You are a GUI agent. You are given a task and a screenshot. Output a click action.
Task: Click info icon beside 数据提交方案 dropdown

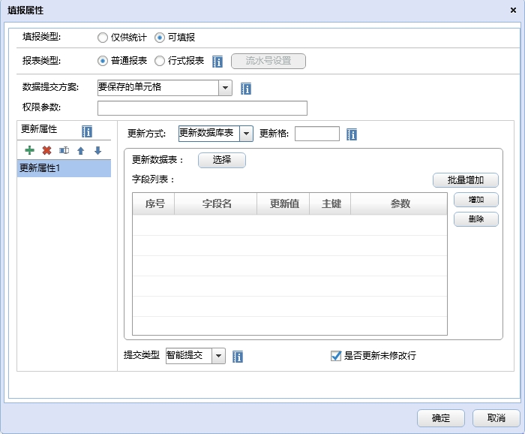tap(246, 89)
